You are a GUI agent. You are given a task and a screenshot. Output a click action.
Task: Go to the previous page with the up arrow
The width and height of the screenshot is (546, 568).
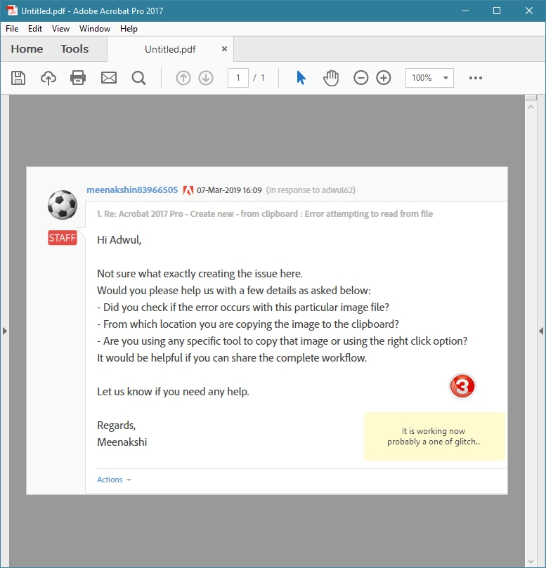(183, 78)
